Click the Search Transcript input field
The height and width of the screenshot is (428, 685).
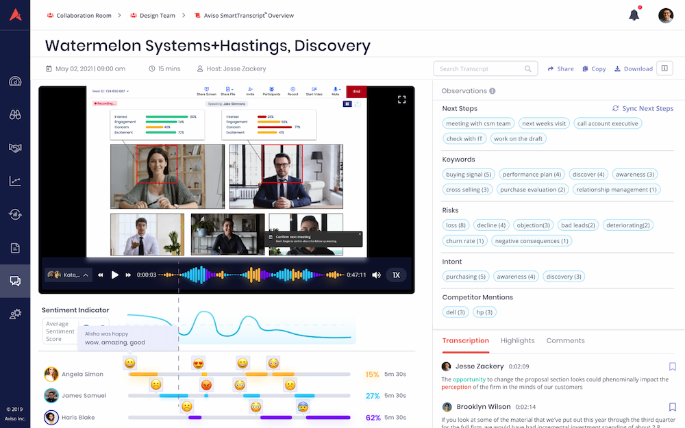[478, 68]
